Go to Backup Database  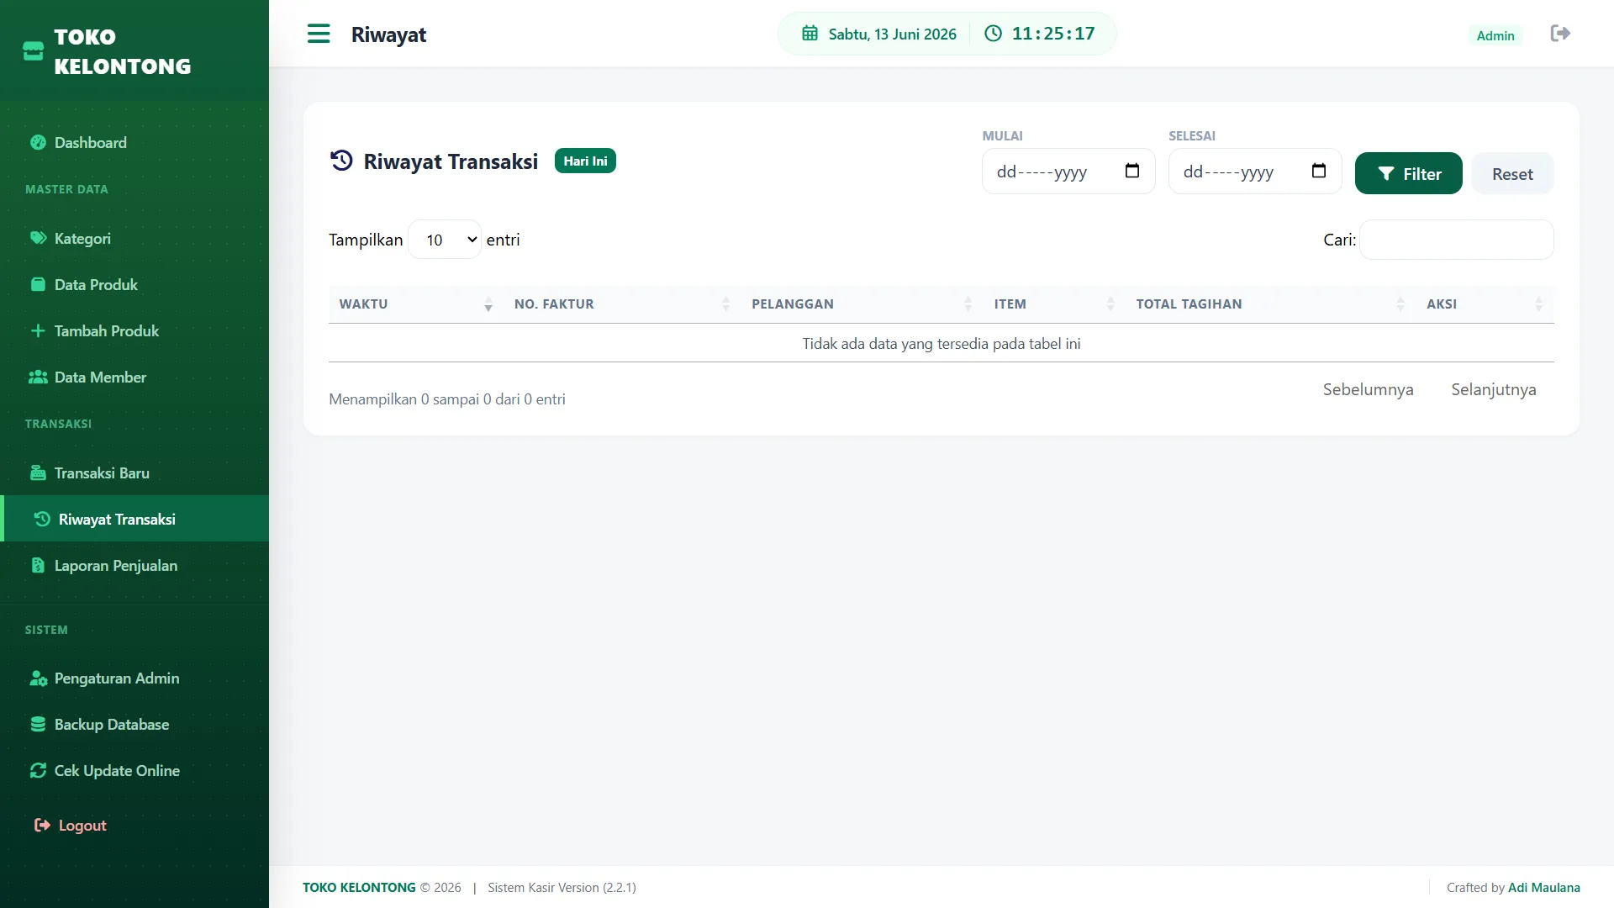click(134, 724)
